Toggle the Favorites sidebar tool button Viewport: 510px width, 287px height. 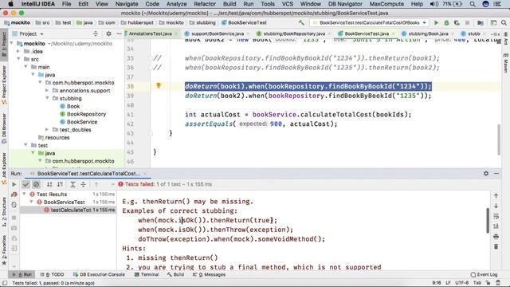coord(4,250)
